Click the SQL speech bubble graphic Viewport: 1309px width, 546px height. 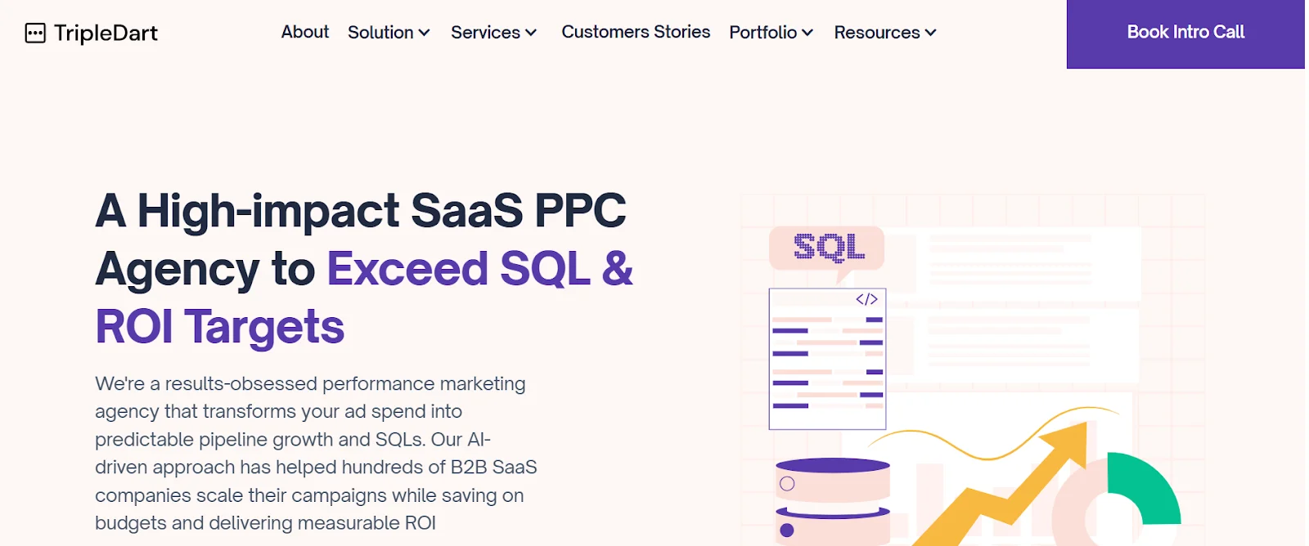(827, 248)
